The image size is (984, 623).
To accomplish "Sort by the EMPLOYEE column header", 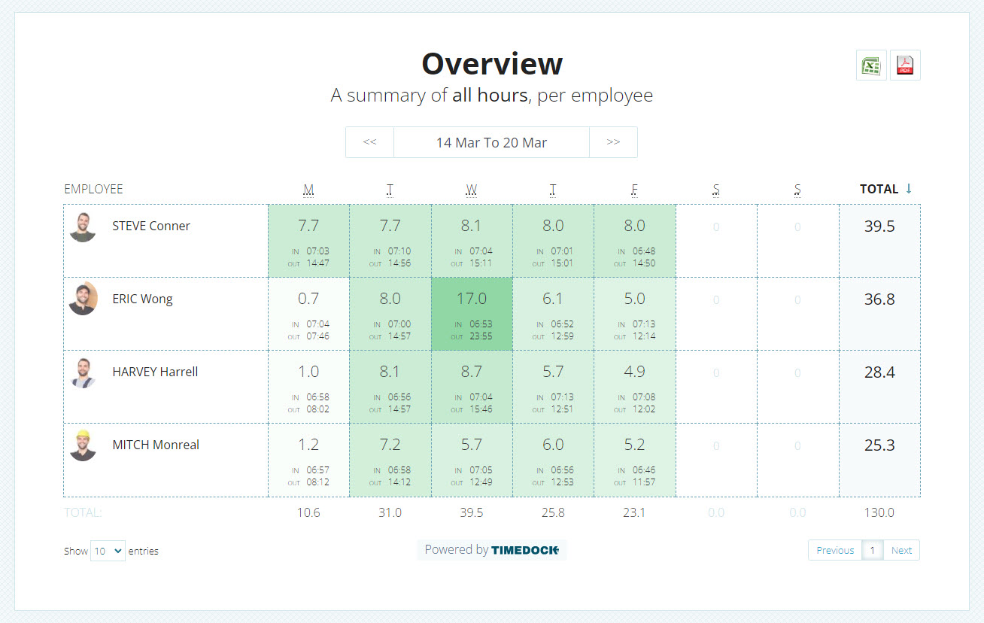I will pos(93,189).
